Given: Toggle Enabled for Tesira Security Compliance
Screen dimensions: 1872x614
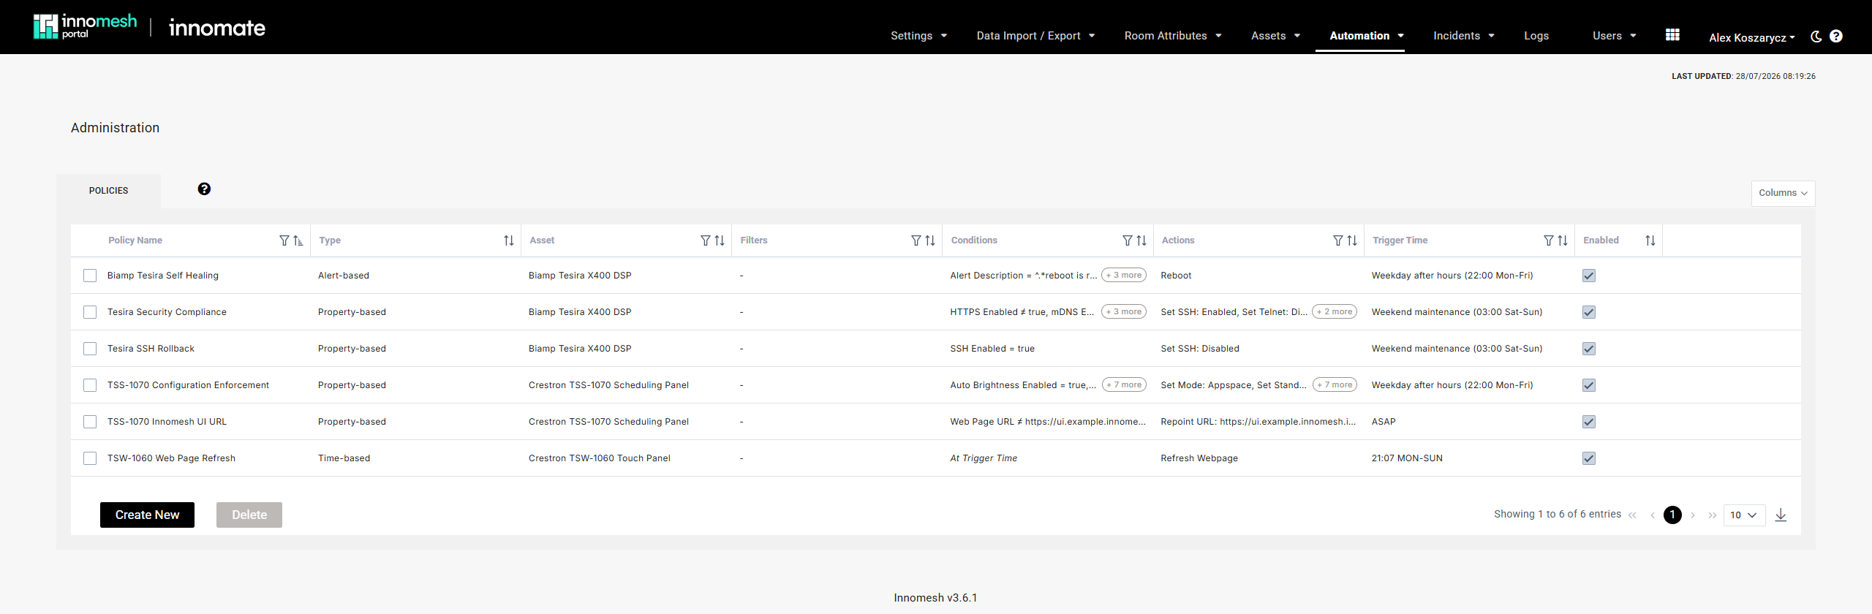Looking at the screenshot, I should coord(1589,312).
